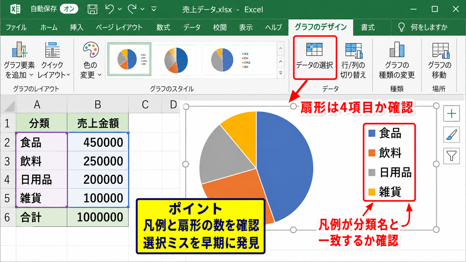The image size is (466, 262).
Task: Switch to the ホーム tab
Action: [49, 27]
